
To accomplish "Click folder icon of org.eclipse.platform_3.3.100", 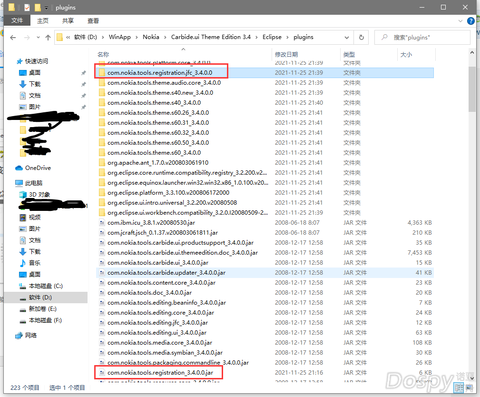I will pyautogui.click(x=102, y=193).
